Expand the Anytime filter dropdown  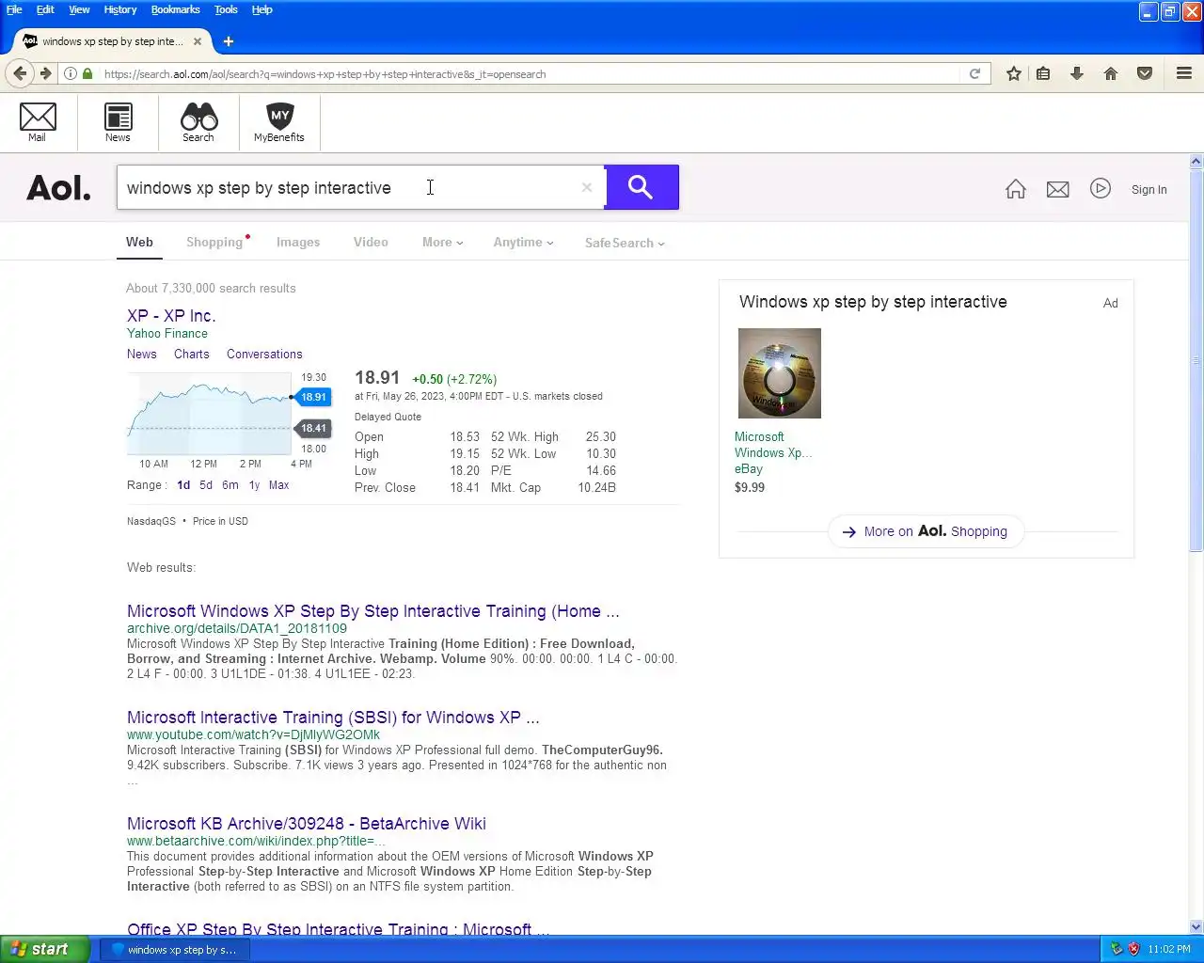click(523, 243)
